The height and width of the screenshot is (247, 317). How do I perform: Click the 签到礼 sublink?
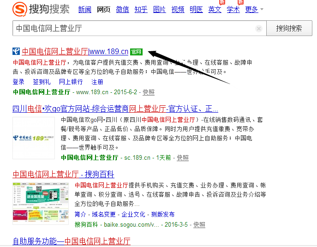pos(42,82)
